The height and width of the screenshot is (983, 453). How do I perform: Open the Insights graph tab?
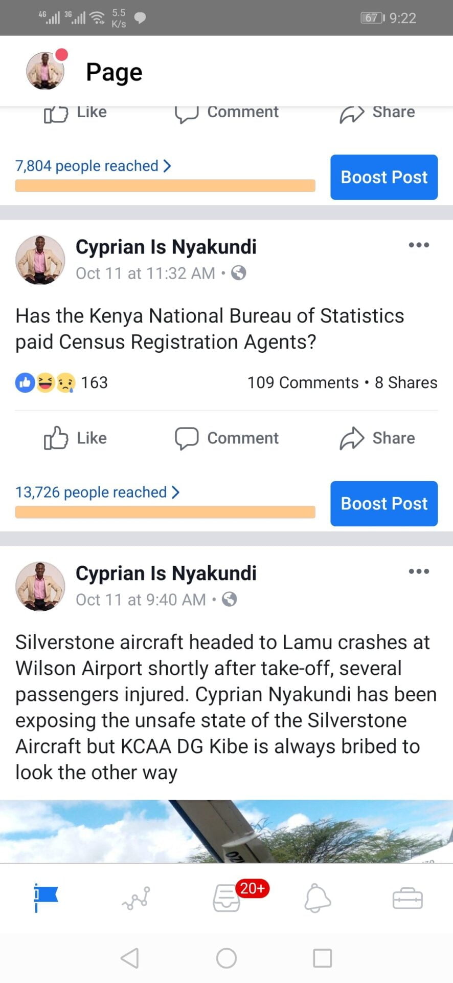coord(136,897)
